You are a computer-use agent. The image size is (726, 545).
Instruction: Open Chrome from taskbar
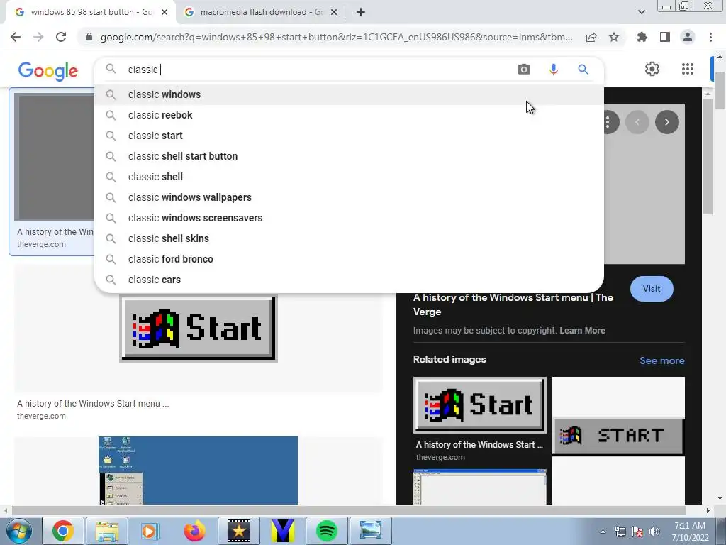(x=63, y=531)
